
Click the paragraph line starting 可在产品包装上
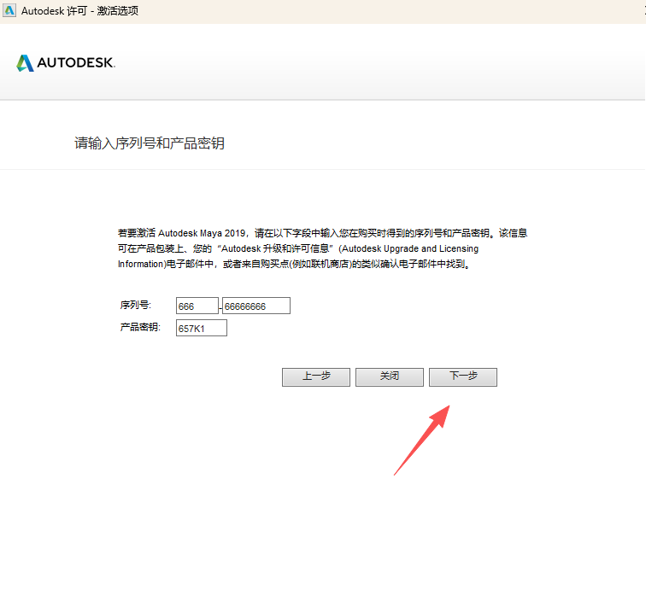pyautogui.click(x=298, y=248)
